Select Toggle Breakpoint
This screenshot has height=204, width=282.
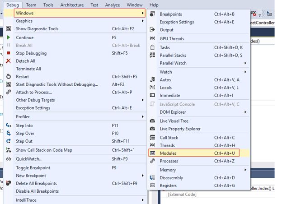coord(33,168)
